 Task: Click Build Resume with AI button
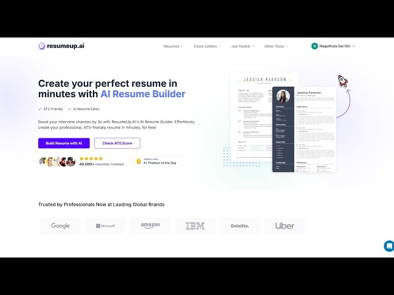tap(64, 143)
